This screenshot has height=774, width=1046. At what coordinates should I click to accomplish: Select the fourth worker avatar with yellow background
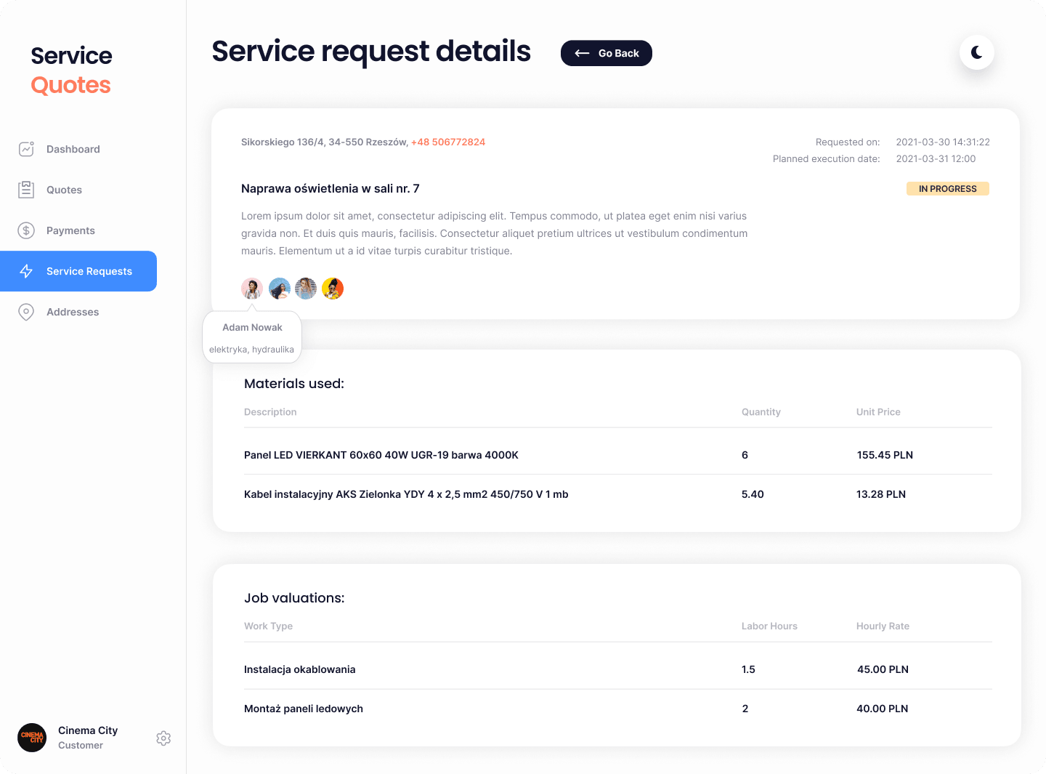click(x=333, y=289)
